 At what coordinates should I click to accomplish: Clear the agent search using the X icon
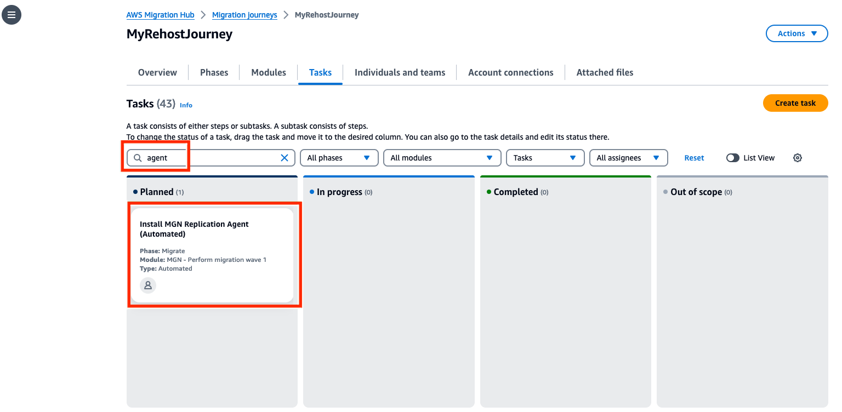[284, 158]
